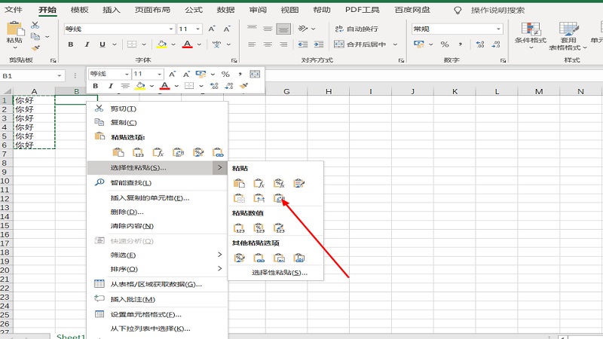Click the percent style button in ribbon 数字 group
The height and width of the screenshot is (339, 603).
click(445, 44)
